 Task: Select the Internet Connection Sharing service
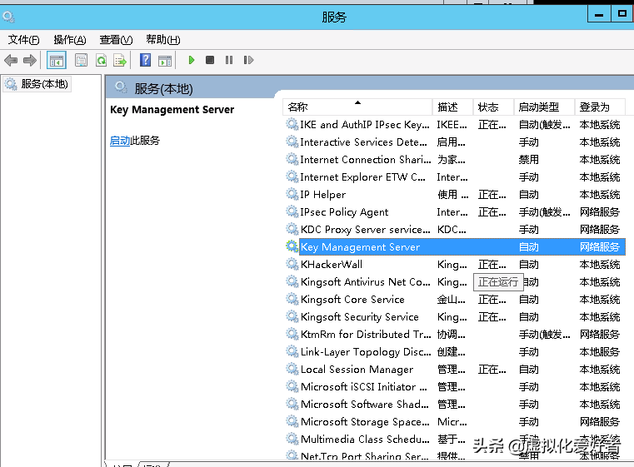click(x=455, y=160)
